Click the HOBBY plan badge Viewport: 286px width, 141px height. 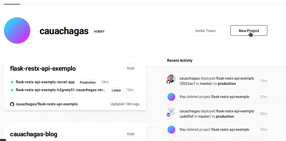point(99,32)
